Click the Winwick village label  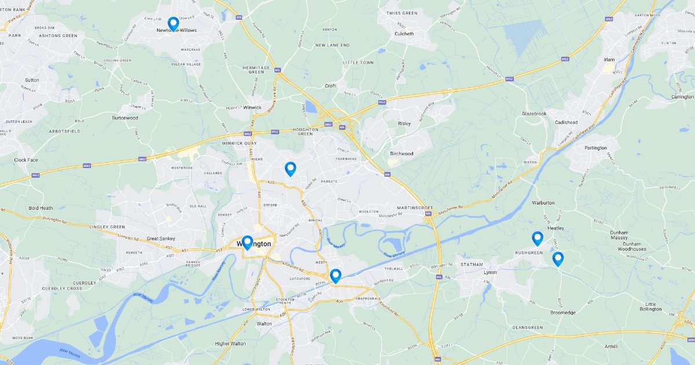coord(253,107)
